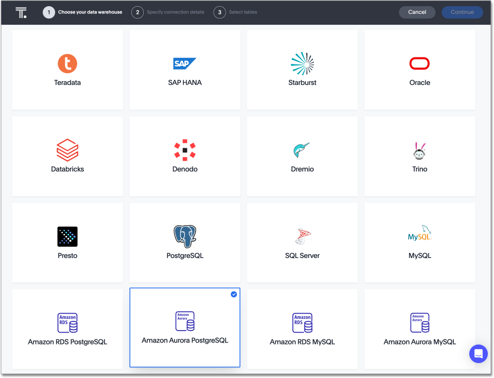Image resolution: width=494 pixels, height=378 pixels.
Task: Select the Databricks stacked-bricks icon
Action: [x=67, y=149]
